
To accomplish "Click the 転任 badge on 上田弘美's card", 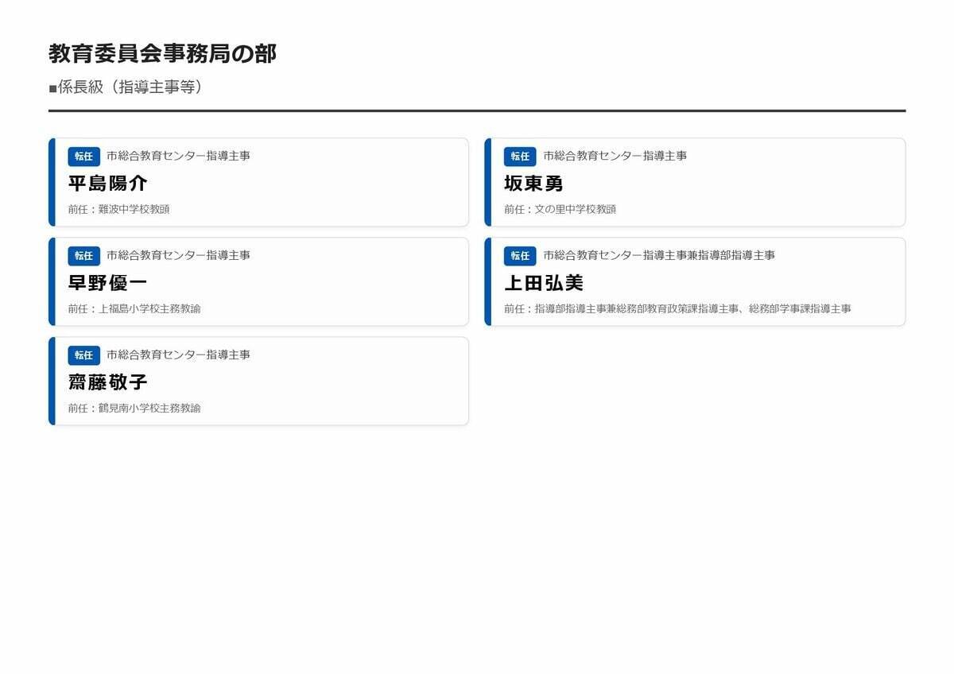I will pyautogui.click(x=520, y=256).
